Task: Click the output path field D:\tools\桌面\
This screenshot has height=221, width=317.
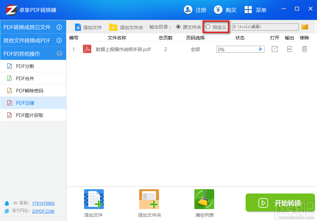Action: click(x=266, y=27)
